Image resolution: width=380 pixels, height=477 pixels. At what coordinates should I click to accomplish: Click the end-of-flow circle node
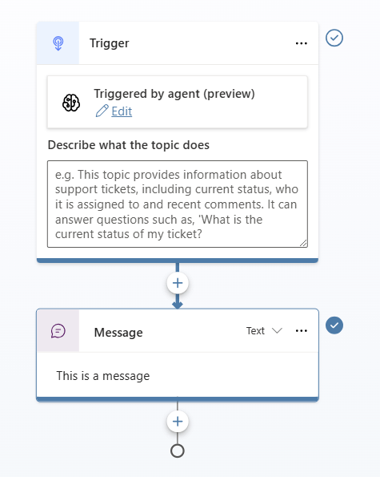tap(178, 451)
